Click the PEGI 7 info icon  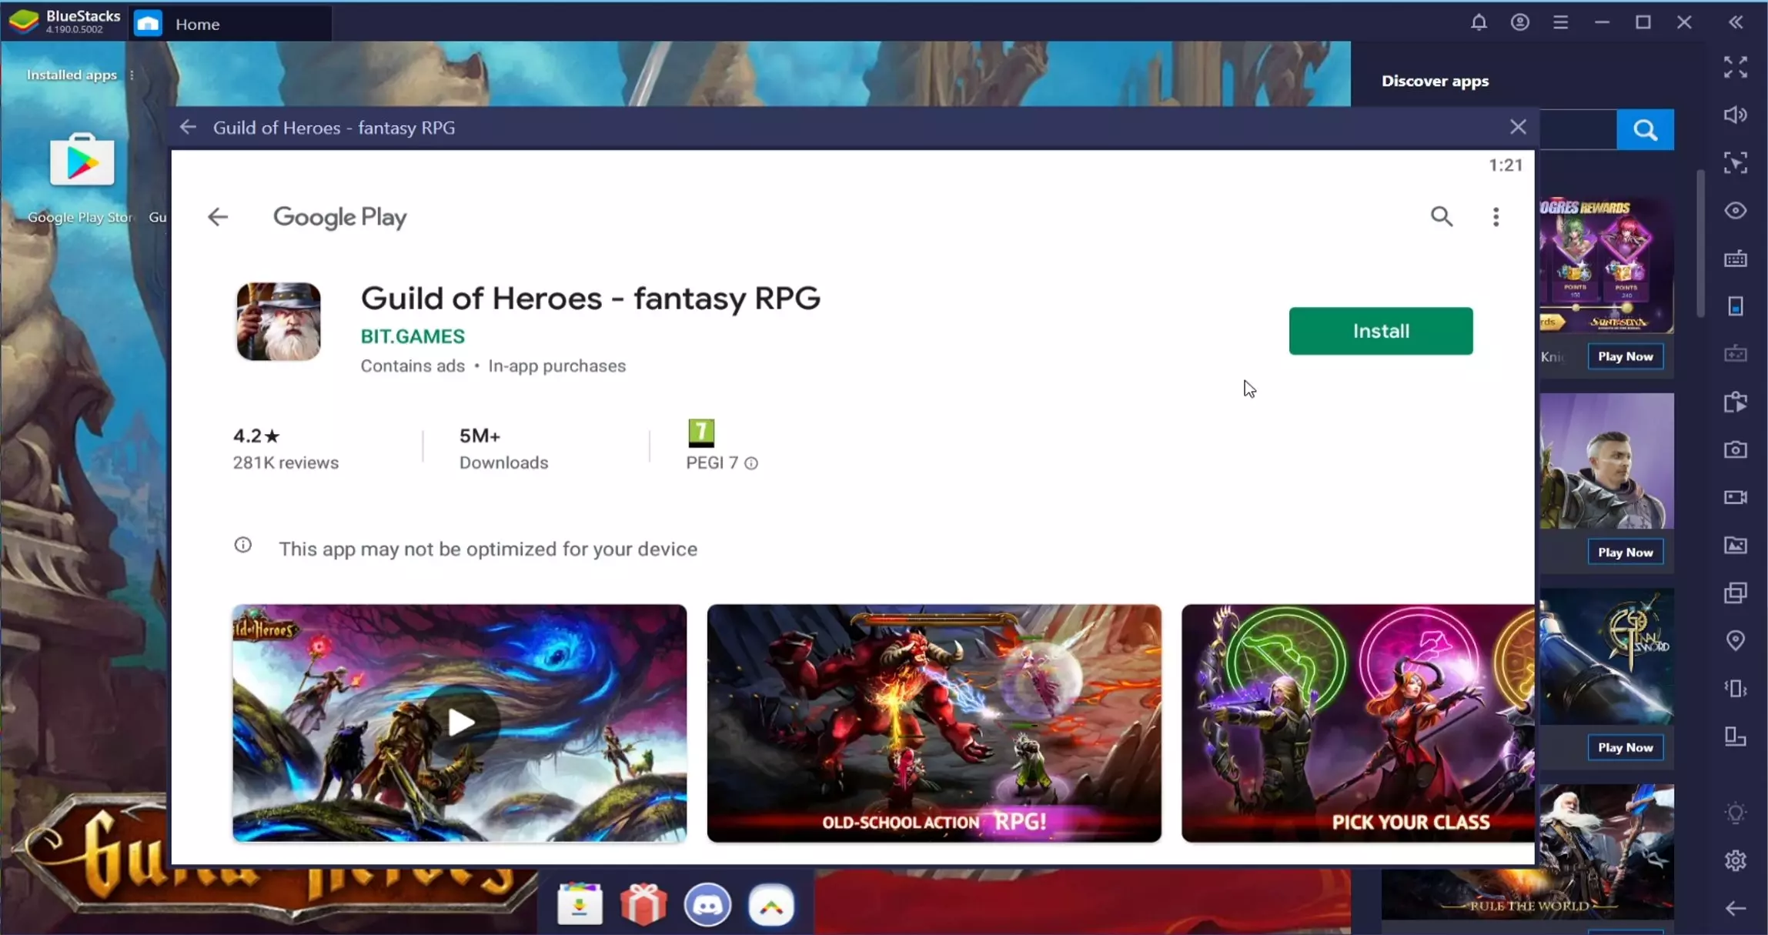[x=751, y=463]
